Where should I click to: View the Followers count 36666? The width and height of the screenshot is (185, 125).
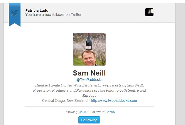click(x=110, y=112)
